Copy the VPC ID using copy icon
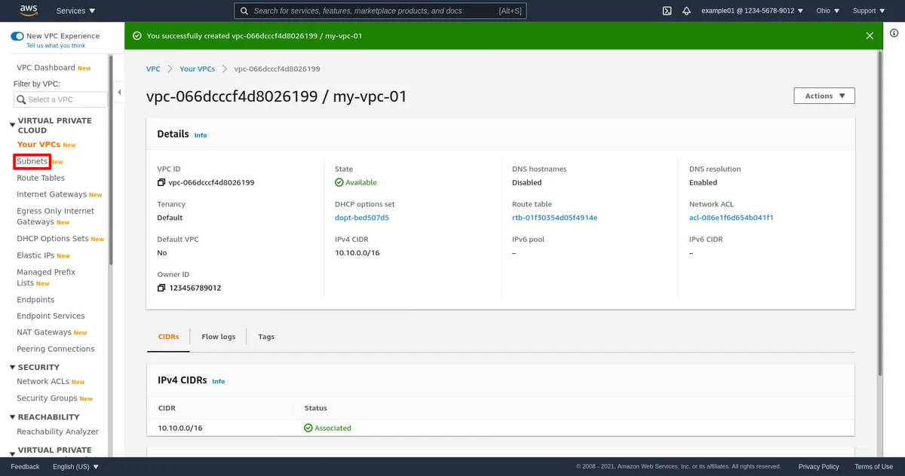This screenshot has width=905, height=476. (161, 183)
